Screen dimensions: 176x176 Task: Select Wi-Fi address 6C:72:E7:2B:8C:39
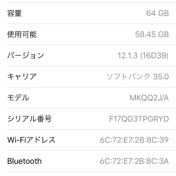pos(134,140)
